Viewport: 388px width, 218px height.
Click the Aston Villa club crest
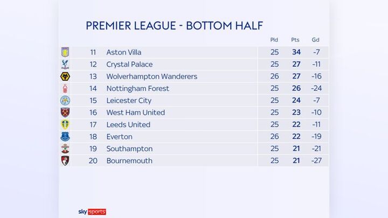[x=65, y=52]
